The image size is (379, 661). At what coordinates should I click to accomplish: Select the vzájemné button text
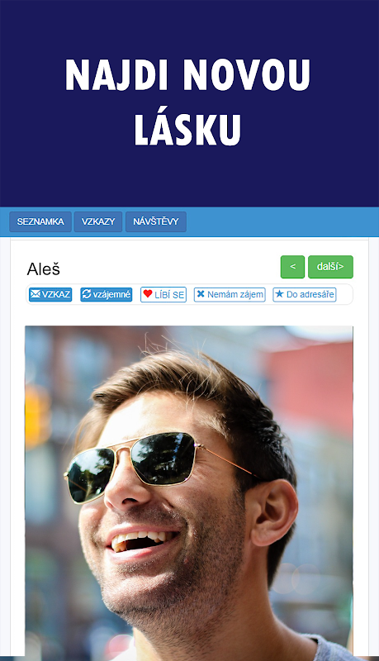[111, 294]
